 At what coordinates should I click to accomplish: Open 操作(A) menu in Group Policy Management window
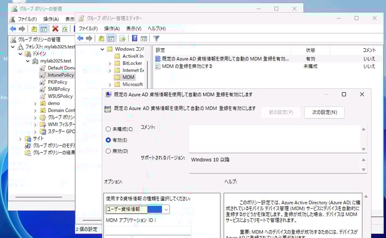tap(51, 19)
